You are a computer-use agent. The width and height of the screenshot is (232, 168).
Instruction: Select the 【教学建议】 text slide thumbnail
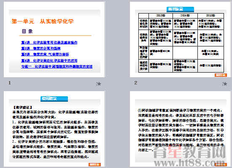coord(54,129)
